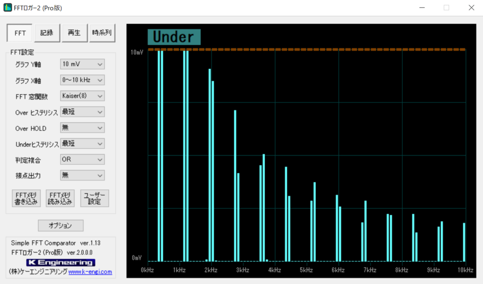483x284 pixels.
Task: Click the FFT logger app icon in title bar
Action: [x=8, y=8]
